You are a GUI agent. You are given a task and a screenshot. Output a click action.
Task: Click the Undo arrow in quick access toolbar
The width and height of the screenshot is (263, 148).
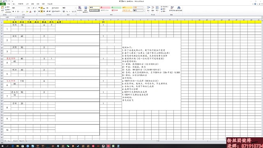click(6, 1)
